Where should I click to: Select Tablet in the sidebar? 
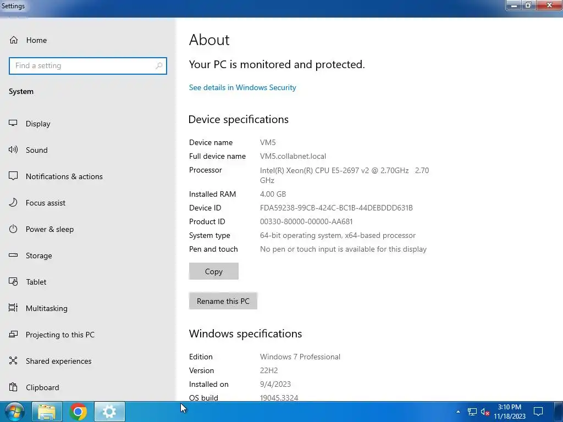click(36, 282)
